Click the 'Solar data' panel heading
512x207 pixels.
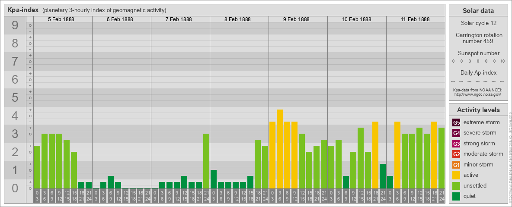point(478,11)
